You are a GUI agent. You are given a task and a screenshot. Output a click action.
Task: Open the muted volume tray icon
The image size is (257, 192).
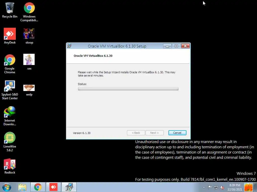[x=222, y=187]
